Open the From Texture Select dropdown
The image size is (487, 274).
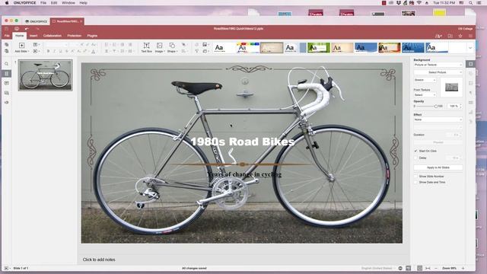pos(425,94)
